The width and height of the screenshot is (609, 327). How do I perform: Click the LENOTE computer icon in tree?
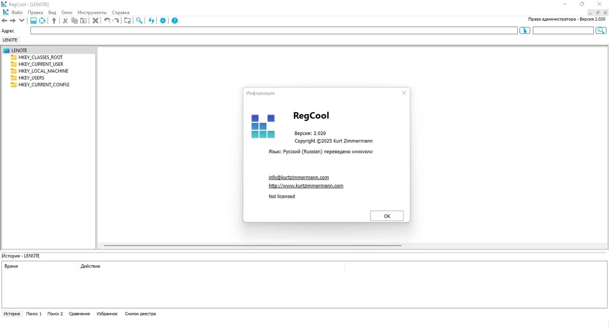pos(6,50)
